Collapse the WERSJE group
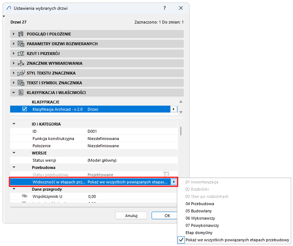The width and height of the screenshot is (293, 246). click(14, 153)
